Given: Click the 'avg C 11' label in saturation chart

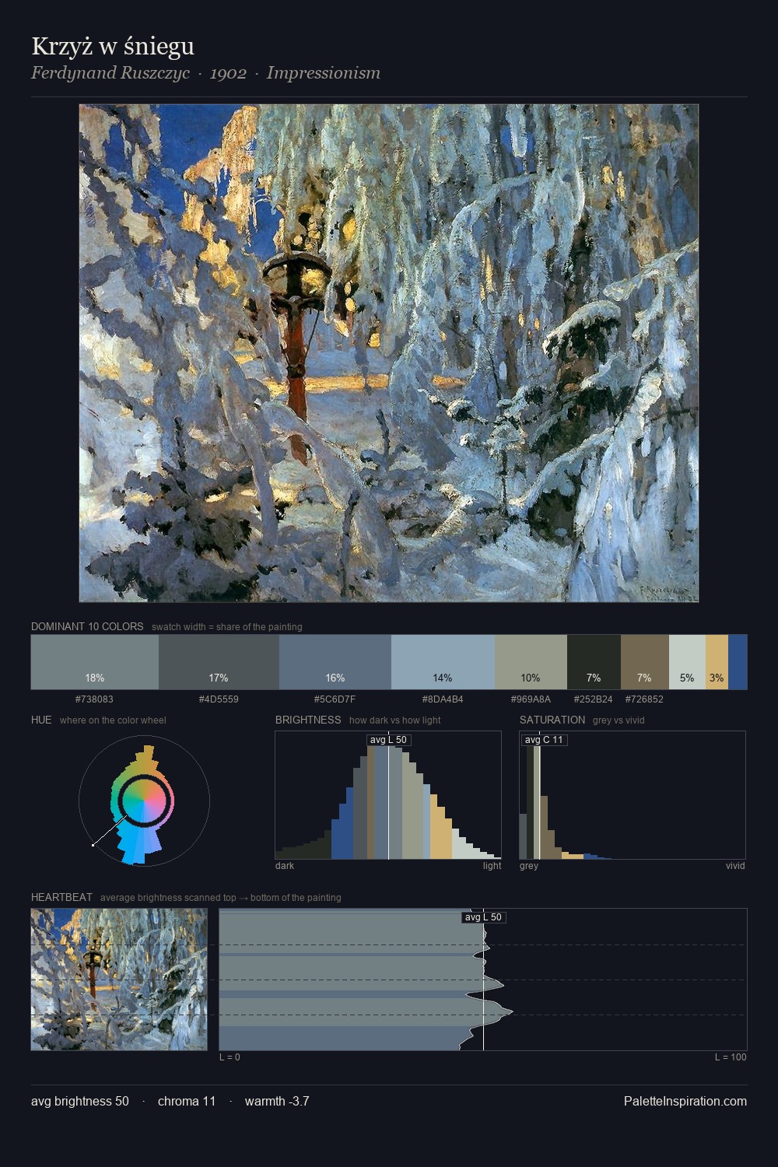Looking at the screenshot, I should pyautogui.click(x=544, y=740).
